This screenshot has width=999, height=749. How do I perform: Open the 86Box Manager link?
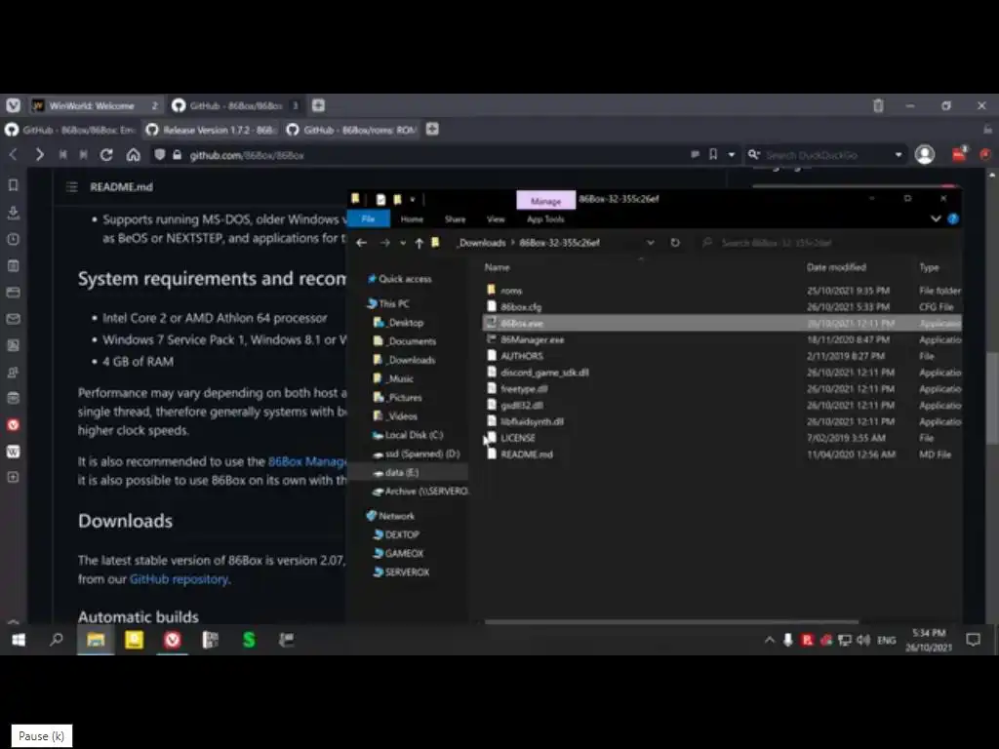tap(307, 461)
